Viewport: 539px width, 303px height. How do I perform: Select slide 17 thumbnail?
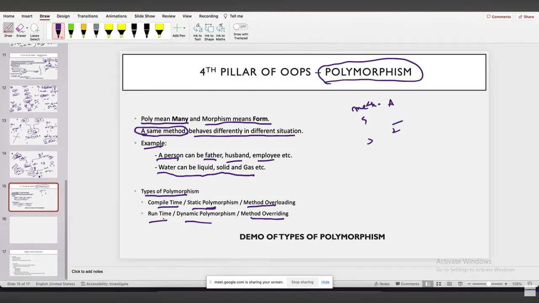coord(34,263)
